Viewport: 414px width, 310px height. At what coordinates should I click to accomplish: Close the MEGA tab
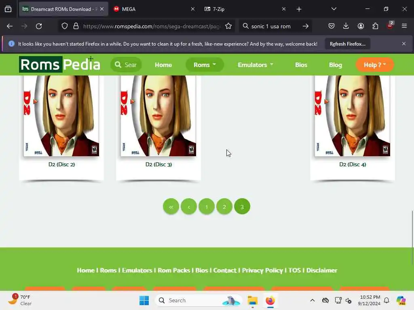click(193, 9)
